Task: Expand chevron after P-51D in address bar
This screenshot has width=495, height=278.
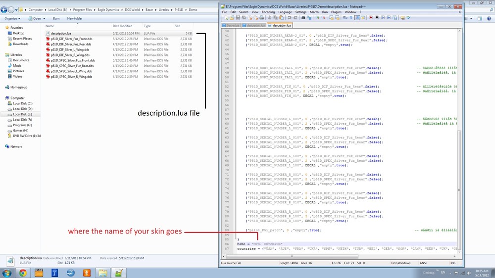Action: pos(186,10)
